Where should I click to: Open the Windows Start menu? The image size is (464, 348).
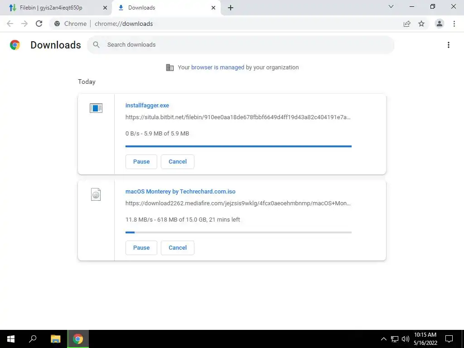point(11,339)
